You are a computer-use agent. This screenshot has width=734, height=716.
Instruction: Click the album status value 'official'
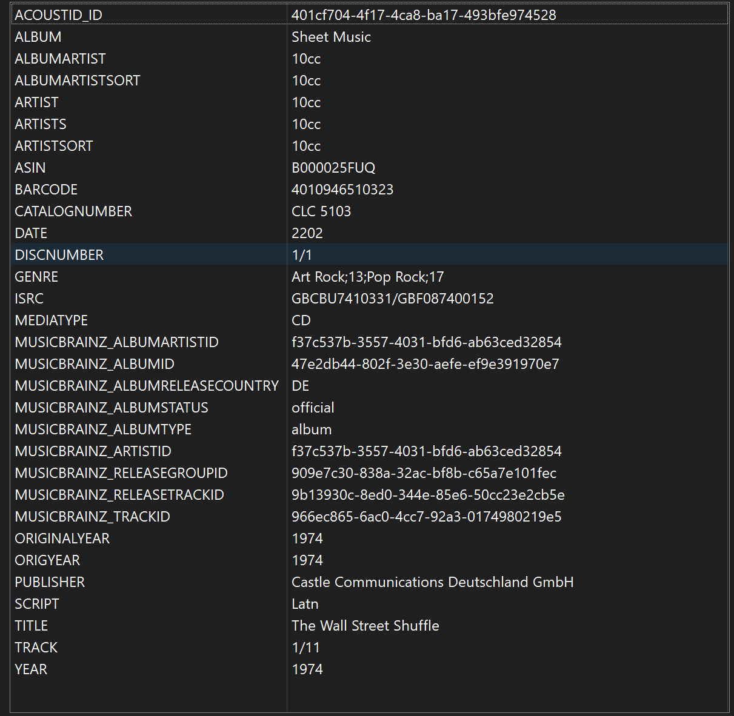pos(313,408)
